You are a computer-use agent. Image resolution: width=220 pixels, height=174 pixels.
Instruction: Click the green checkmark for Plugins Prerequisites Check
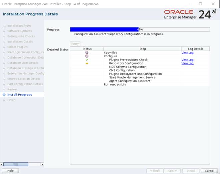point(87,60)
